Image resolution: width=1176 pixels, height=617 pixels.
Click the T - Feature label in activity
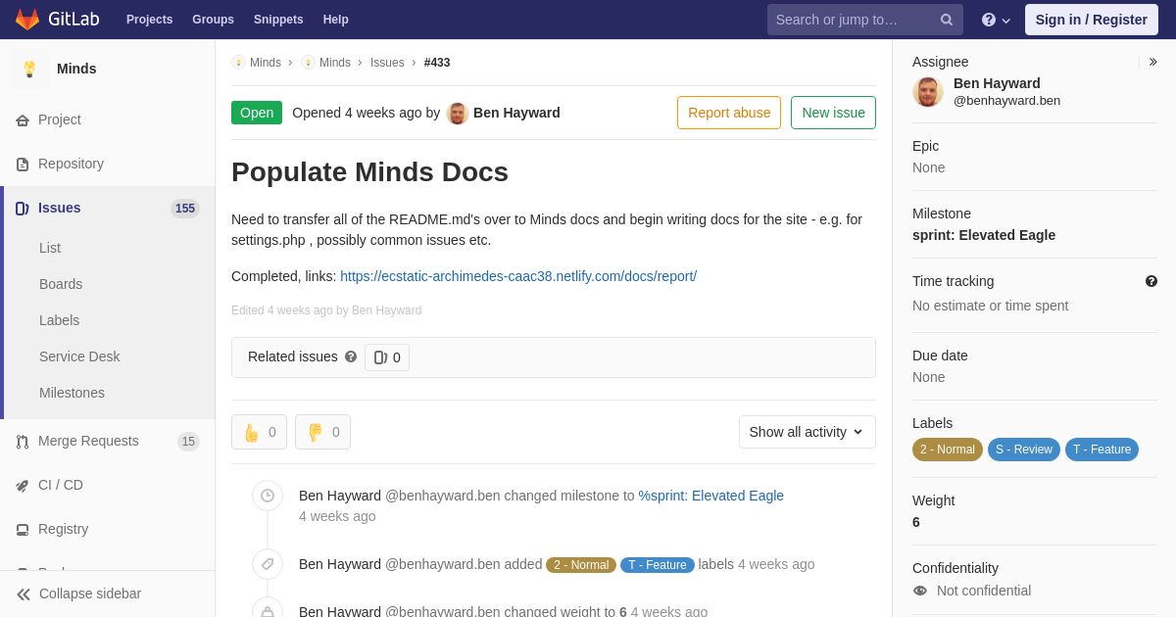(658, 565)
